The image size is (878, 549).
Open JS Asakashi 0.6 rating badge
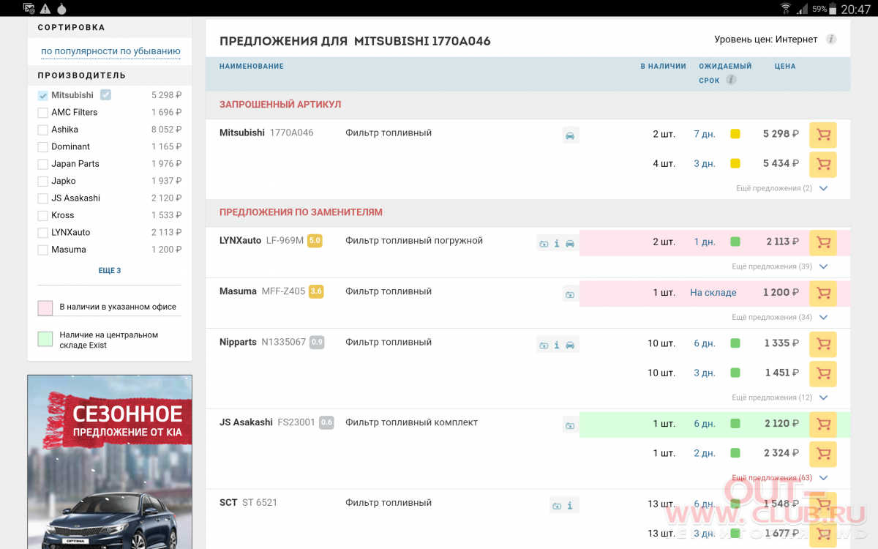[326, 422]
